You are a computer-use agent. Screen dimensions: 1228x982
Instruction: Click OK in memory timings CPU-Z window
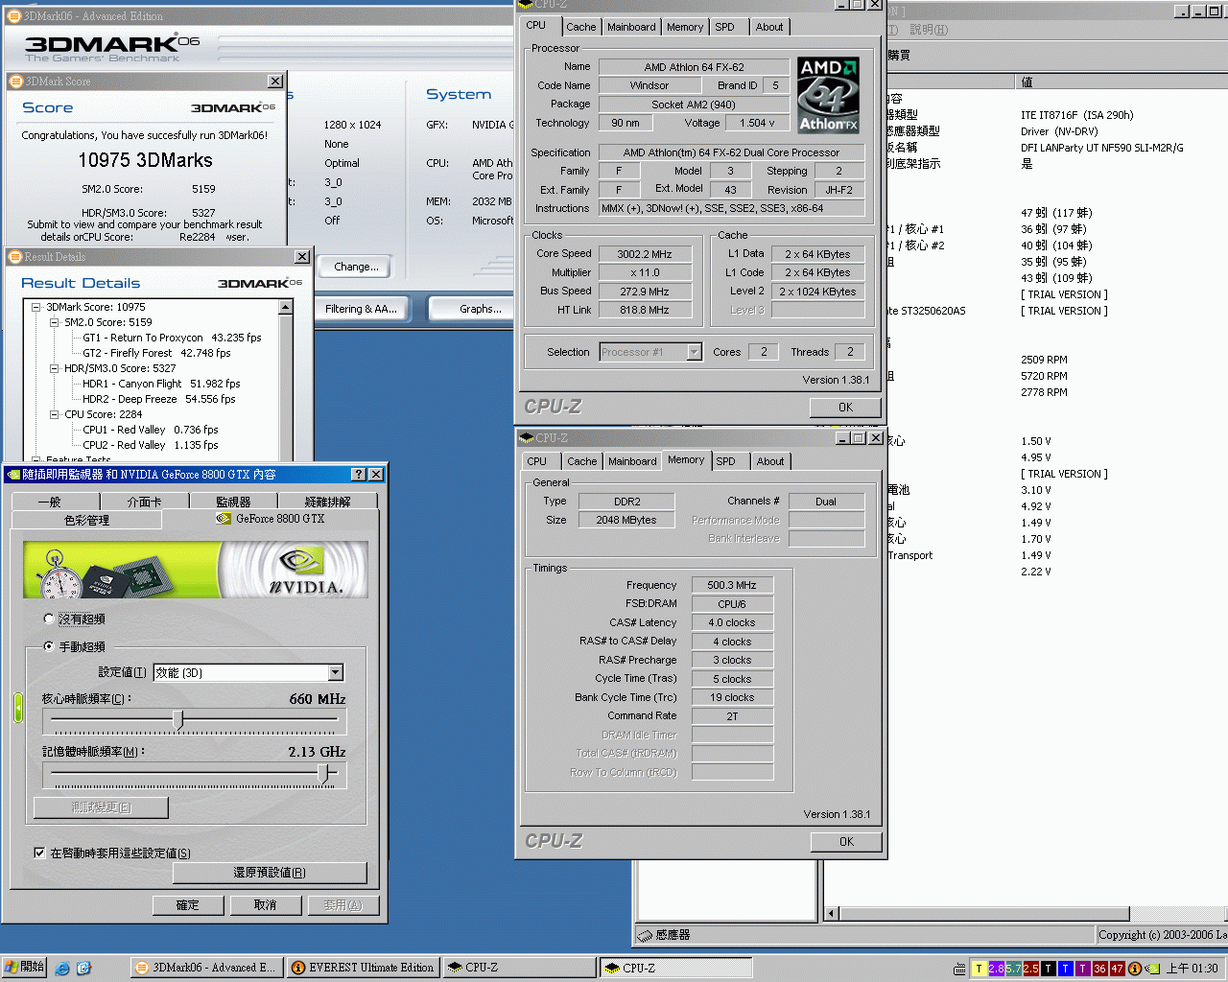[x=845, y=842]
